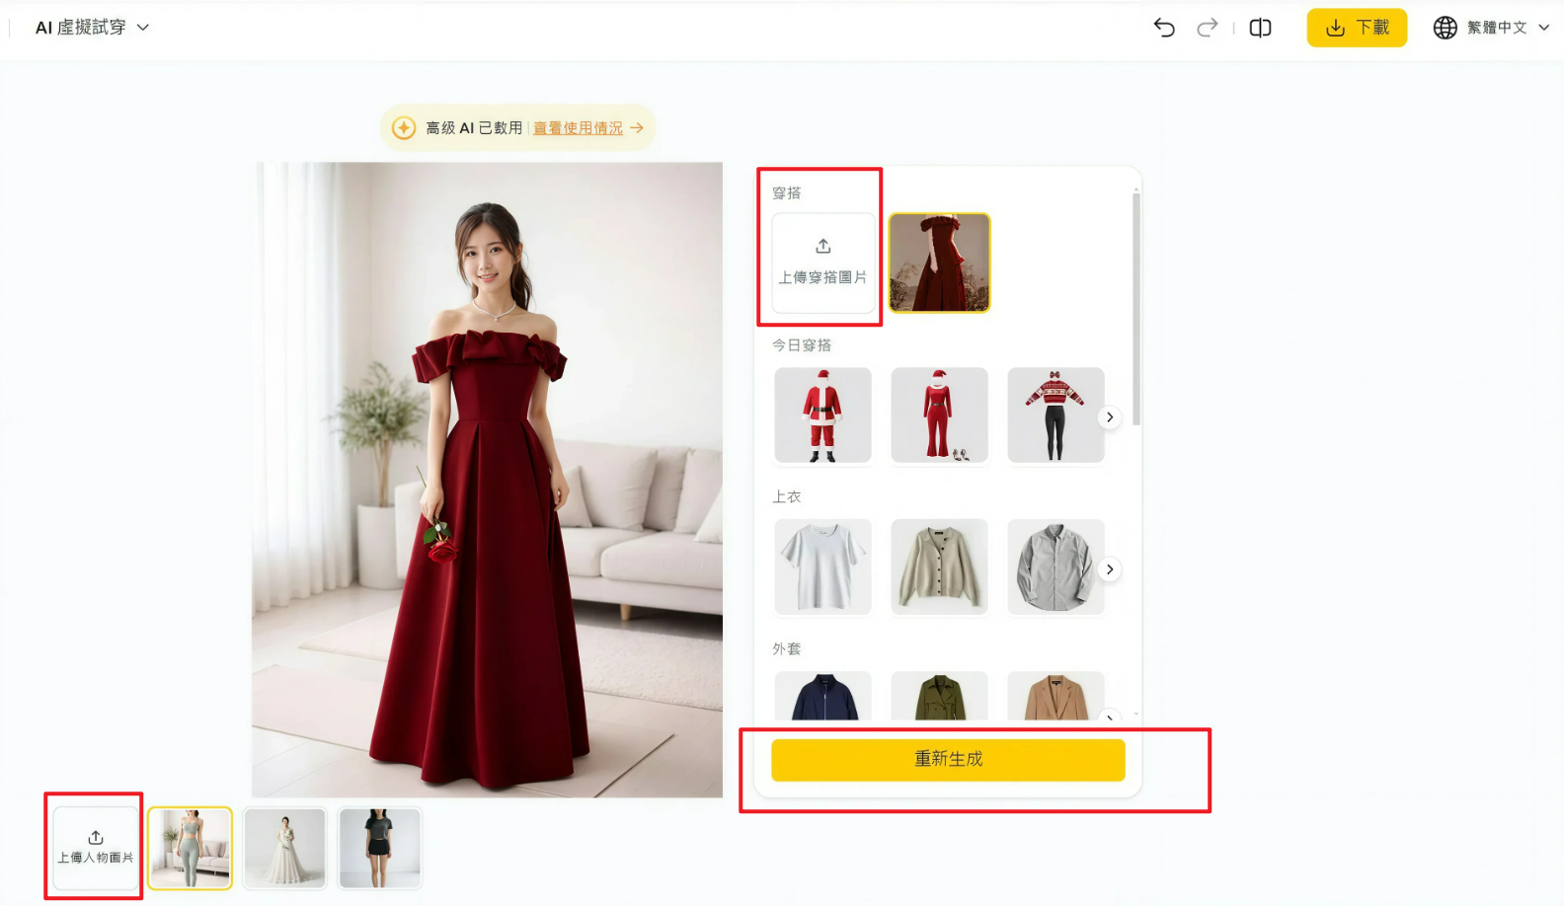Open the 繁體中文 language dropdown
This screenshot has height=906, width=1564.
tap(1491, 28)
